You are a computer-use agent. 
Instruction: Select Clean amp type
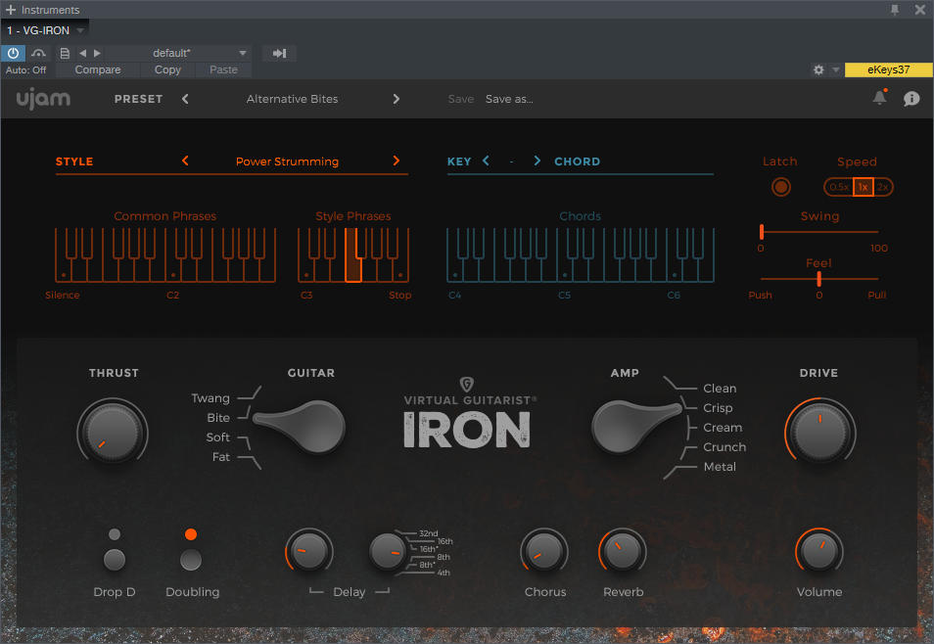pyautogui.click(x=720, y=389)
